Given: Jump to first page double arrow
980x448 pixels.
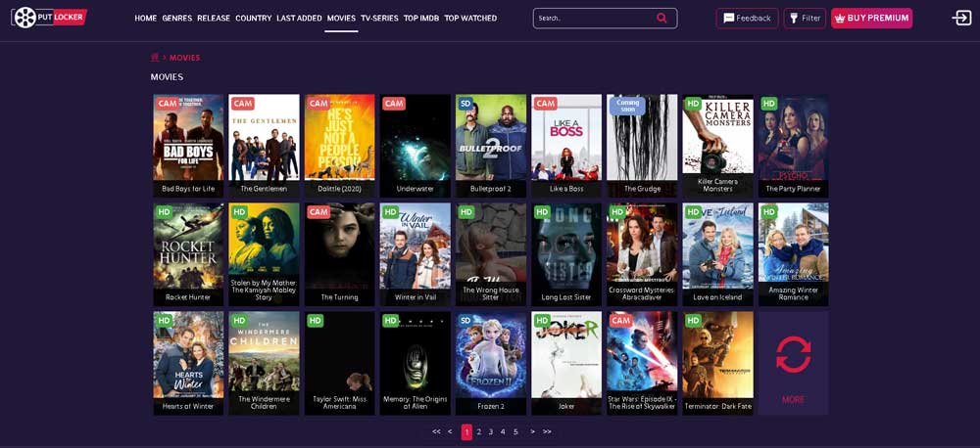Looking at the screenshot, I should pyautogui.click(x=436, y=431).
